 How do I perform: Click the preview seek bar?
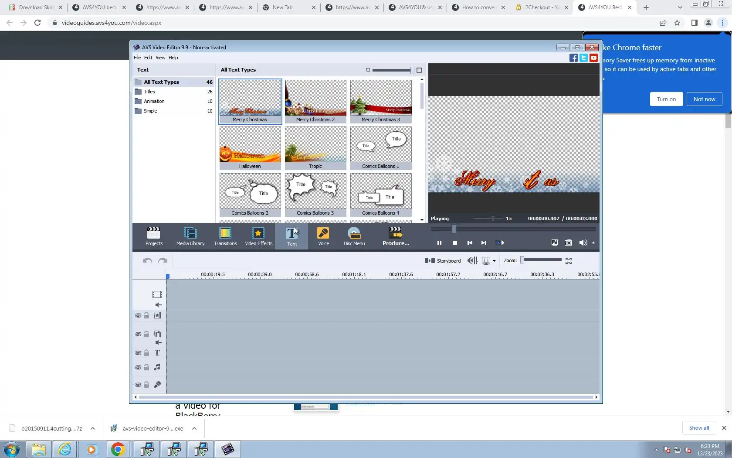pos(513,229)
